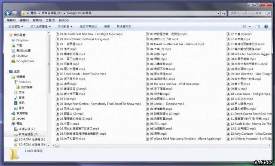Open view options dropdown arrow
Screen dimensions: 275x166
click(x=250, y=27)
